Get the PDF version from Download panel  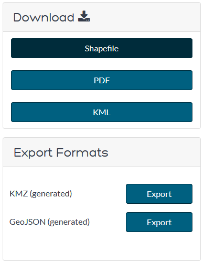click(x=102, y=80)
